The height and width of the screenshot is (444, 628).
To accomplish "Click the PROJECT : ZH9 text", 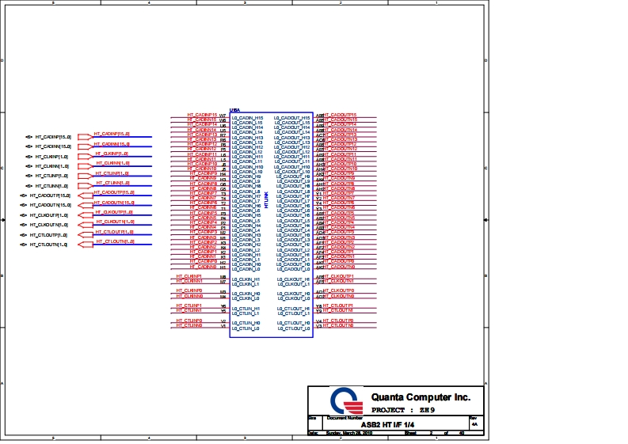I will 403,410.
